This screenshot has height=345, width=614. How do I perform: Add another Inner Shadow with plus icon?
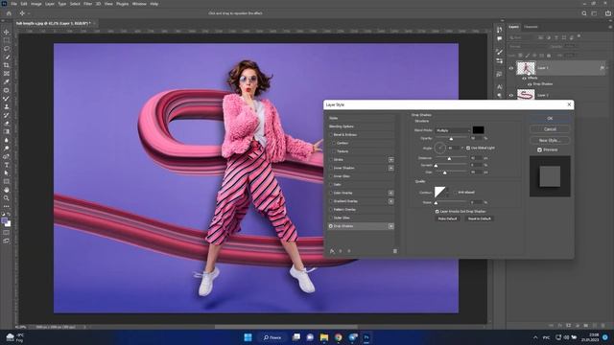click(390, 168)
